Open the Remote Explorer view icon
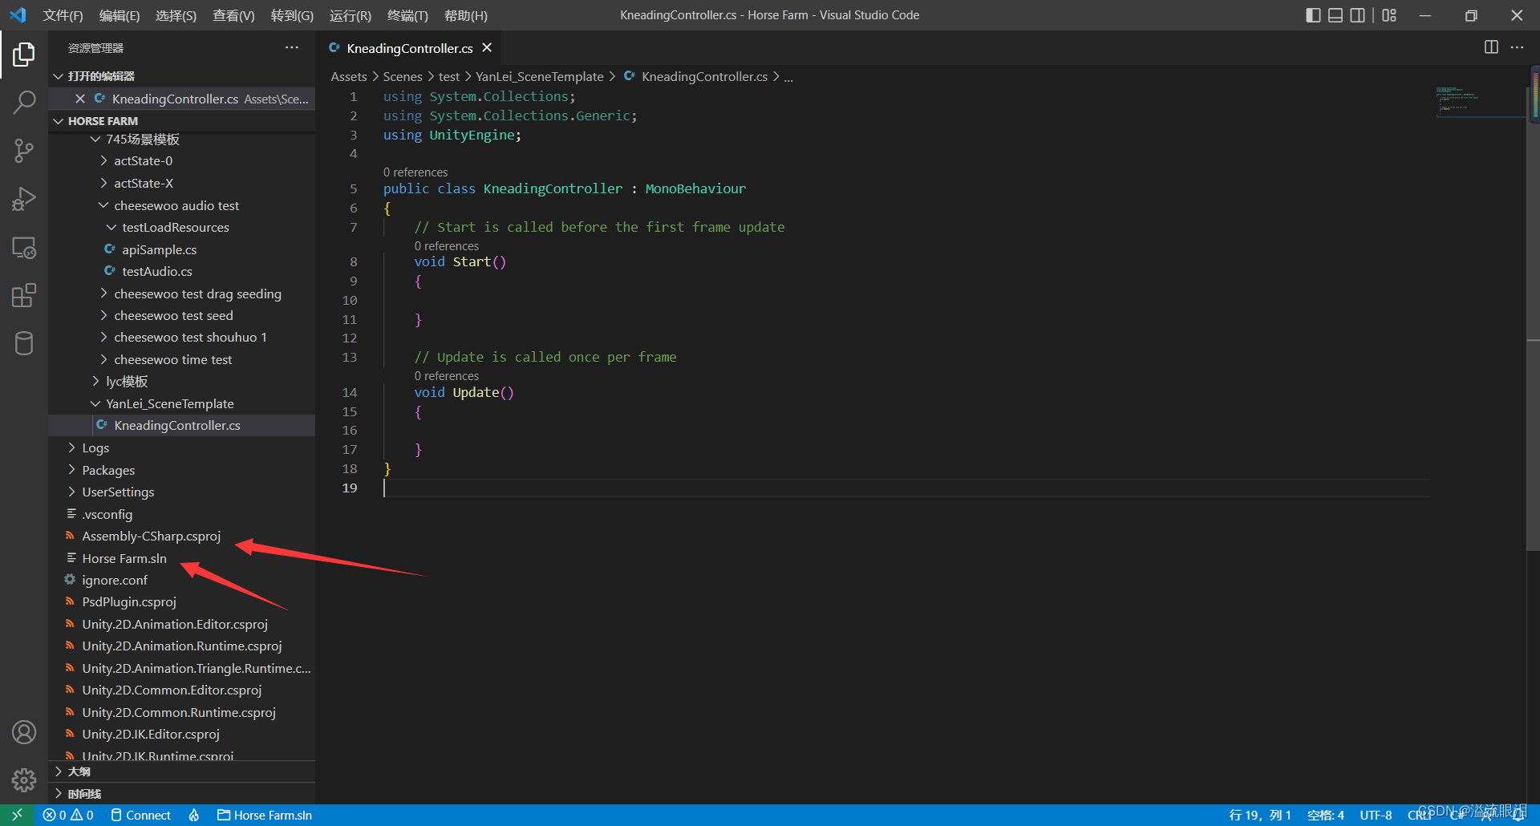The image size is (1540, 826). pyautogui.click(x=24, y=248)
